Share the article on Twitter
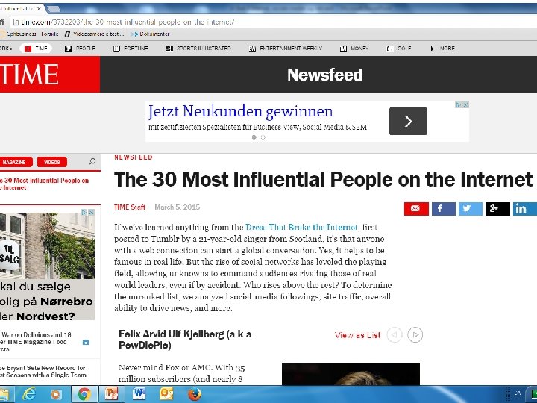The height and width of the screenshot is (403, 537). pos(470,208)
